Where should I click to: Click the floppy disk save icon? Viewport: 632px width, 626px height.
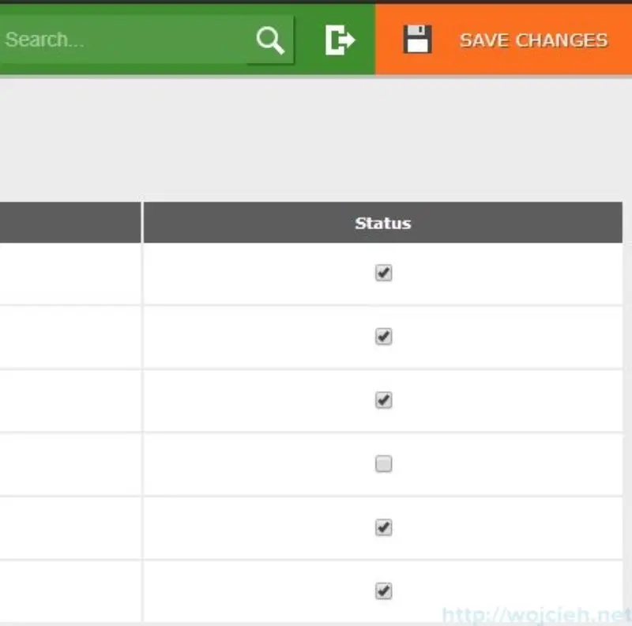(417, 40)
